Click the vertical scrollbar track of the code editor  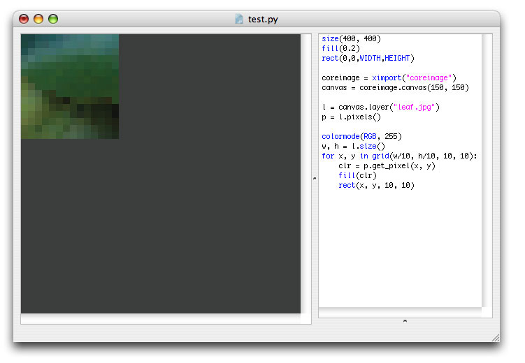(x=487, y=170)
